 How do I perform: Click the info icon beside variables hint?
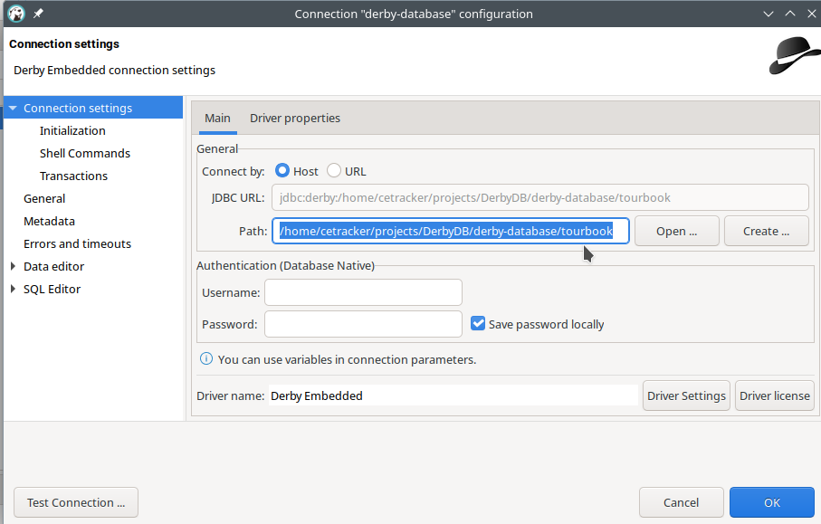(206, 359)
